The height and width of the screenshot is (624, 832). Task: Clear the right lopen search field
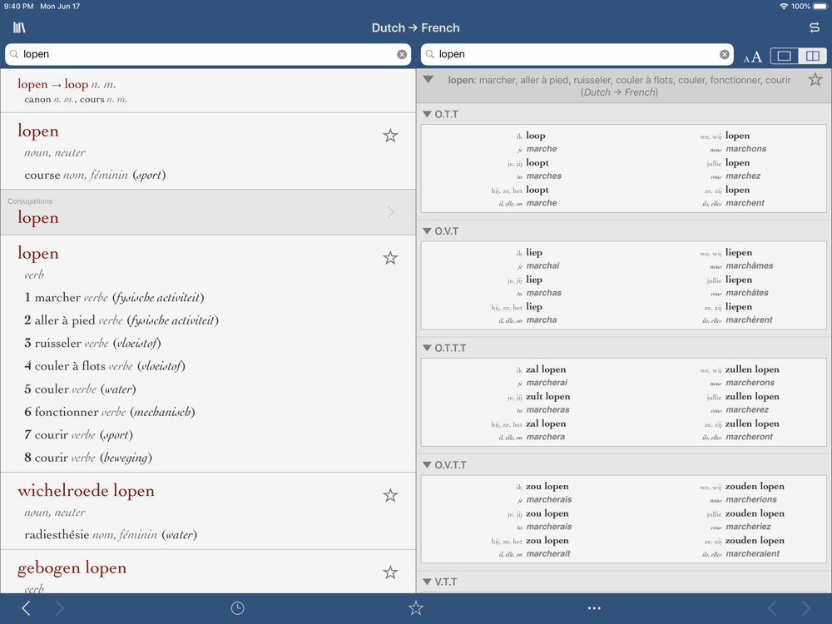coord(725,54)
